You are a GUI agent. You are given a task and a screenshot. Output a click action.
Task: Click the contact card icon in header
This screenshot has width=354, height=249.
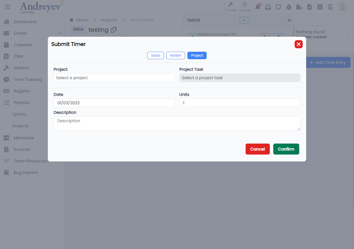(x=330, y=7)
